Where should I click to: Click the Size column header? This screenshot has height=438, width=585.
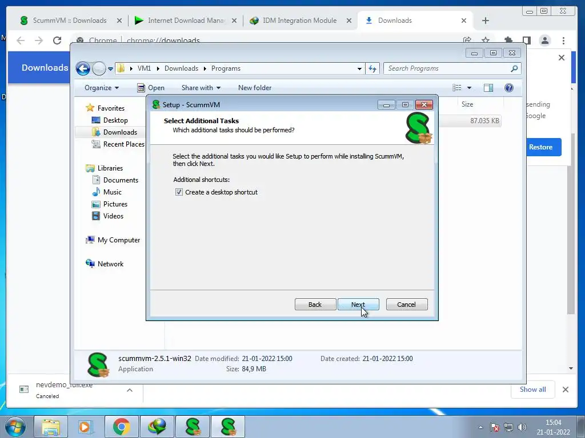(x=467, y=104)
